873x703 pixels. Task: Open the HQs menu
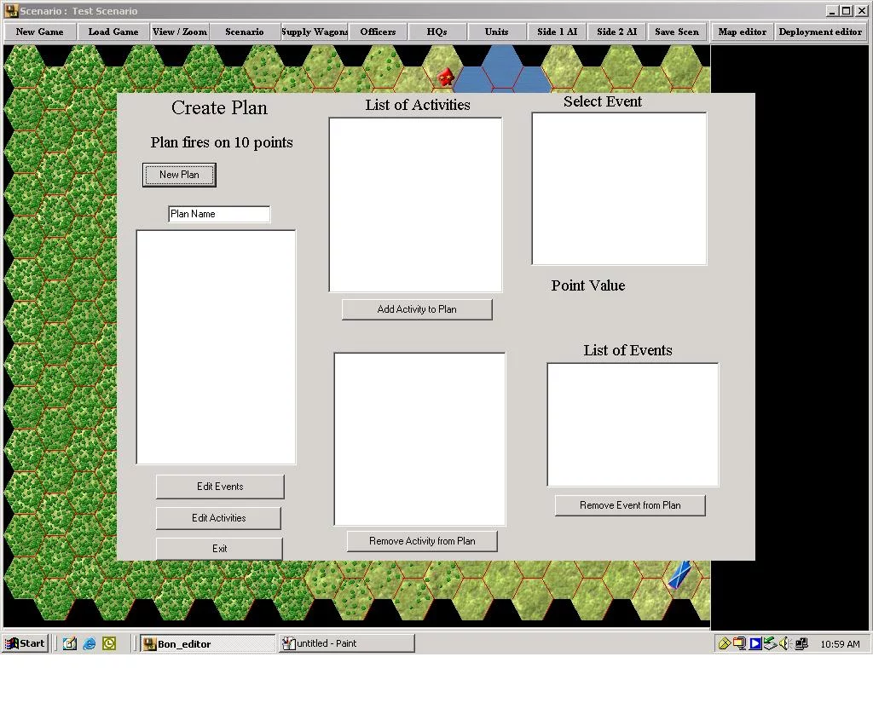click(437, 32)
